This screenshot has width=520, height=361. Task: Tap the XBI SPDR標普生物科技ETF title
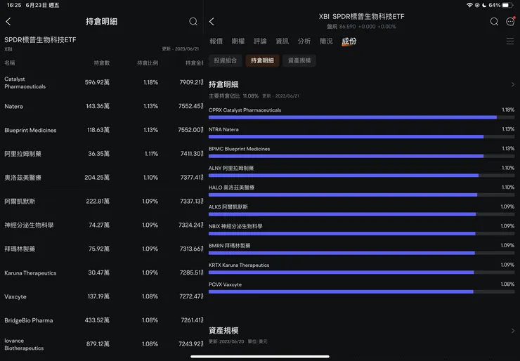pos(361,17)
